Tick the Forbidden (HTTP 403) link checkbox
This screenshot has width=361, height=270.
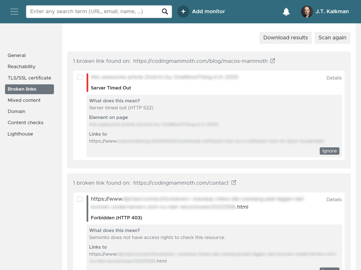tap(80, 199)
